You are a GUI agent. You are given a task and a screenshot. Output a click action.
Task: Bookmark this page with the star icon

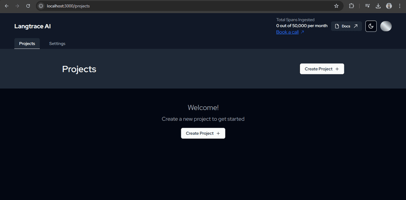[x=336, y=6]
